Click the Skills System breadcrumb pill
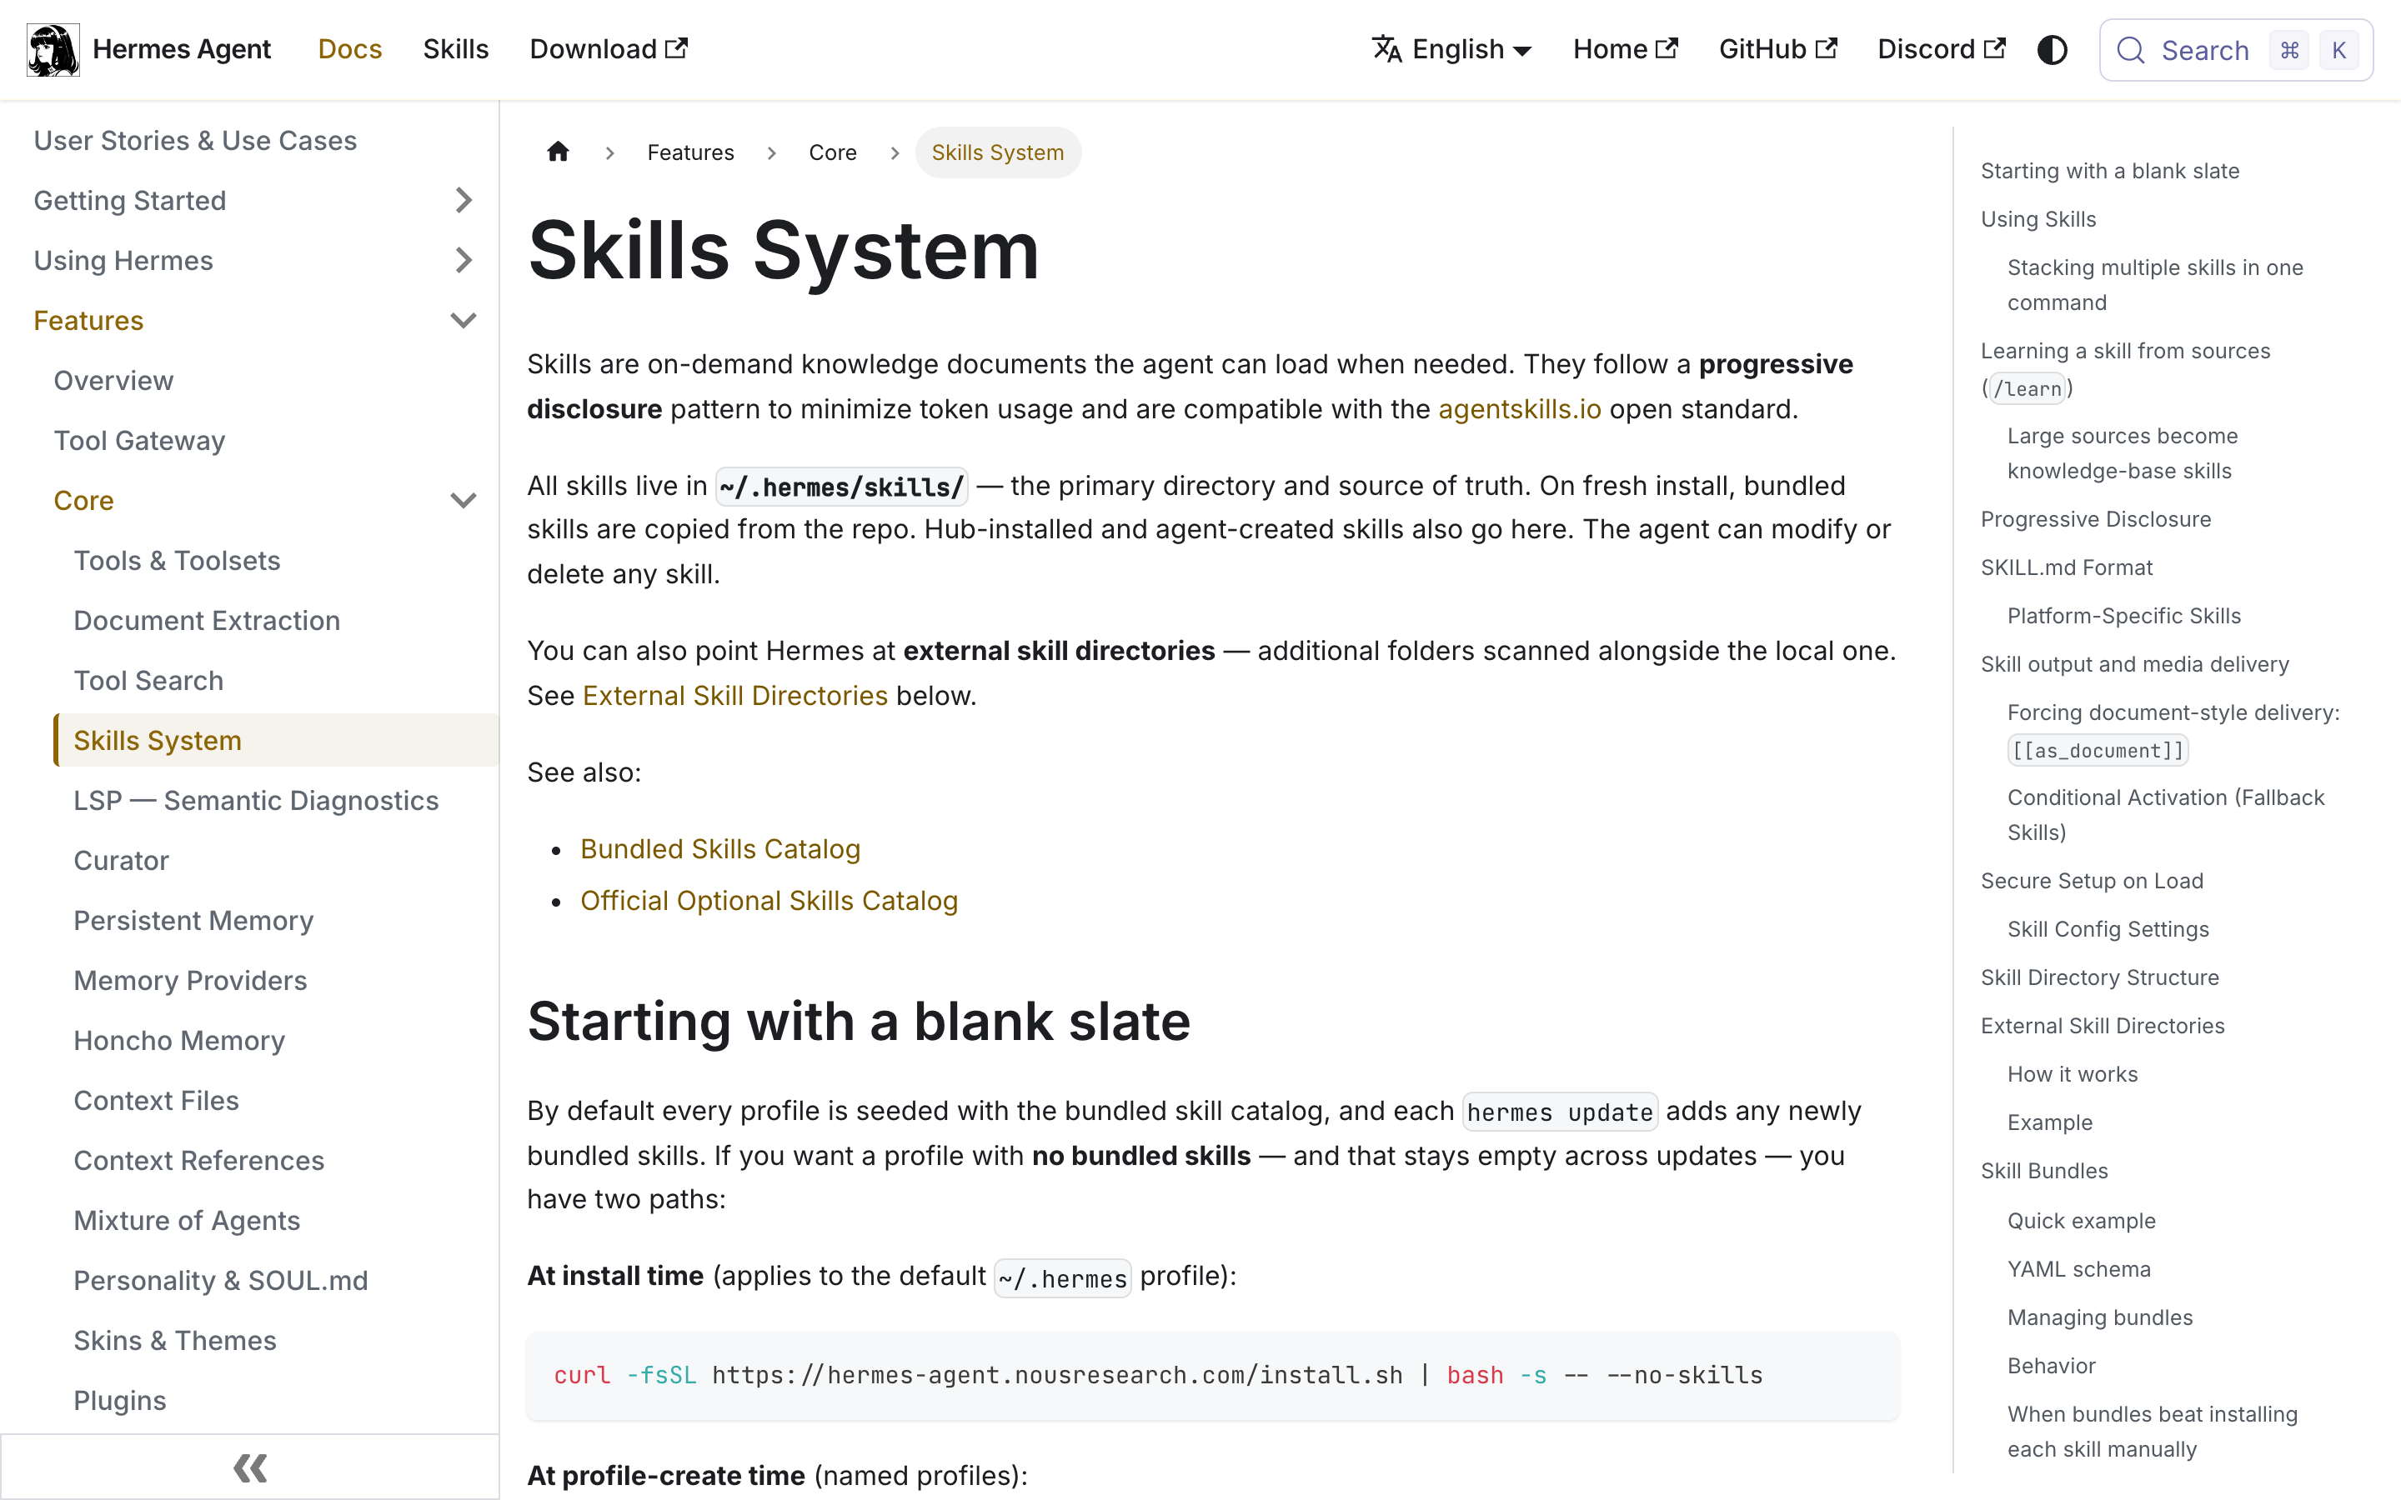Viewport: 2401px width, 1500px height. (x=997, y=152)
